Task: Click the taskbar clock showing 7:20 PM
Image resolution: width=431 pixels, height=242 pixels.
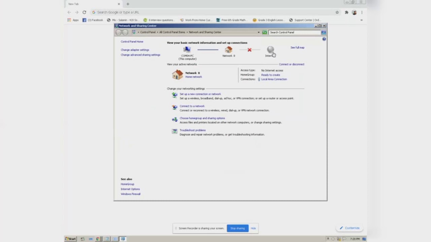Action: [355, 239]
